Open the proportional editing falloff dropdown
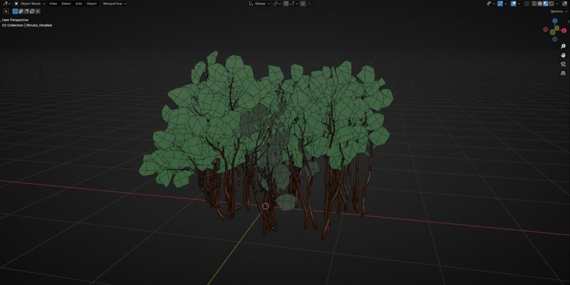 point(311,3)
